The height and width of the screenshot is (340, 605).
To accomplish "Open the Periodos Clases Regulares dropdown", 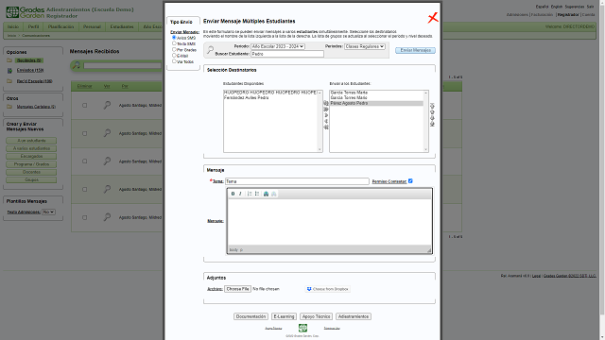I will (x=365, y=46).
